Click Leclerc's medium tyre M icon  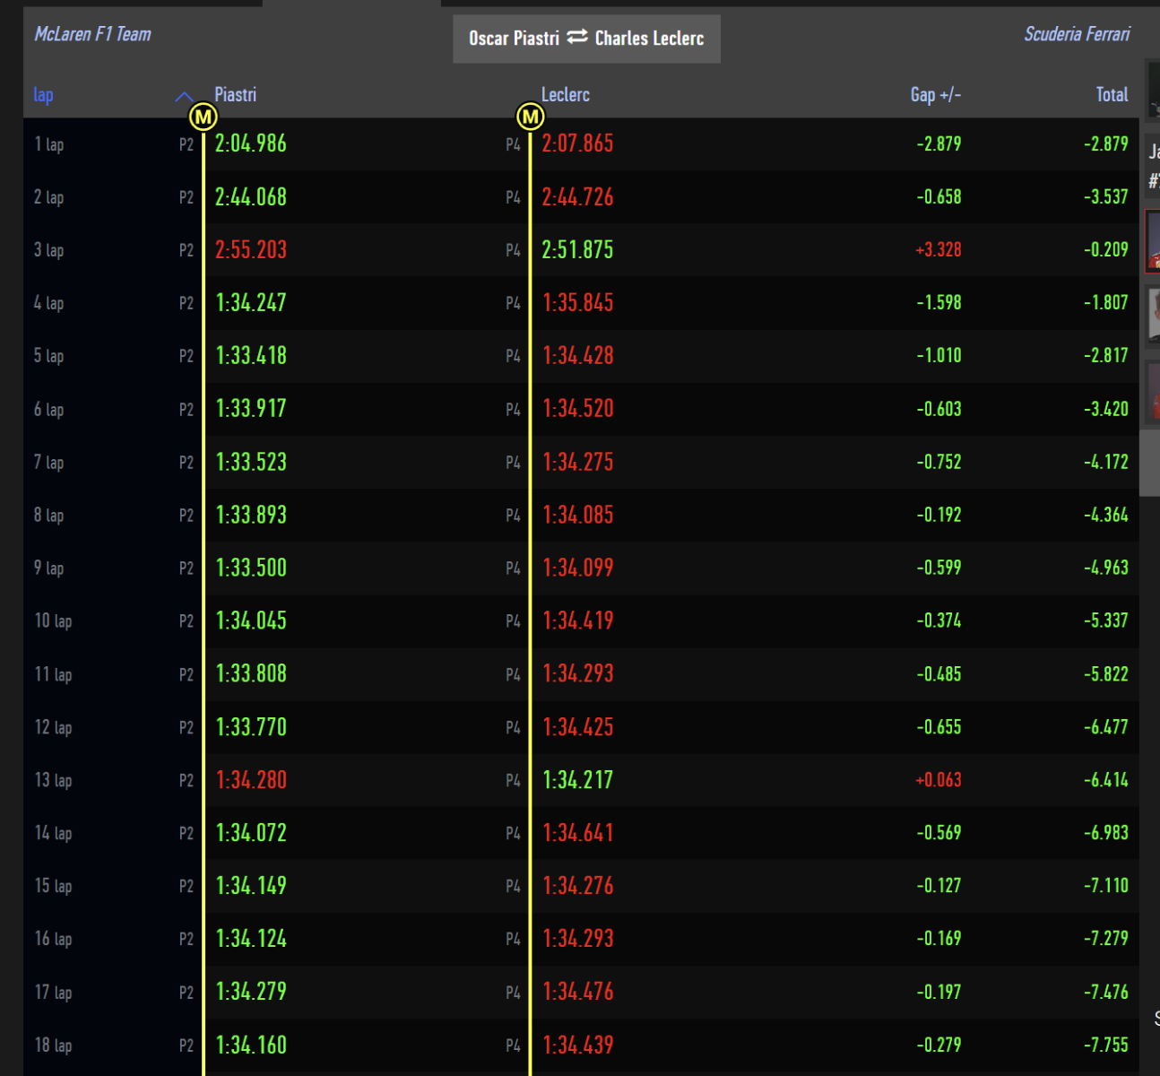coord(531,117)
